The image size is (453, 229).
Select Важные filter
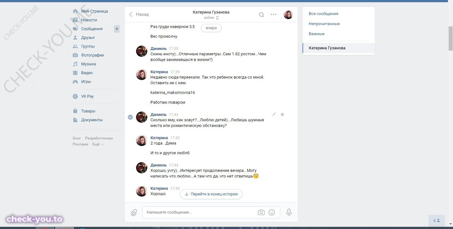(x=317, y=34)
